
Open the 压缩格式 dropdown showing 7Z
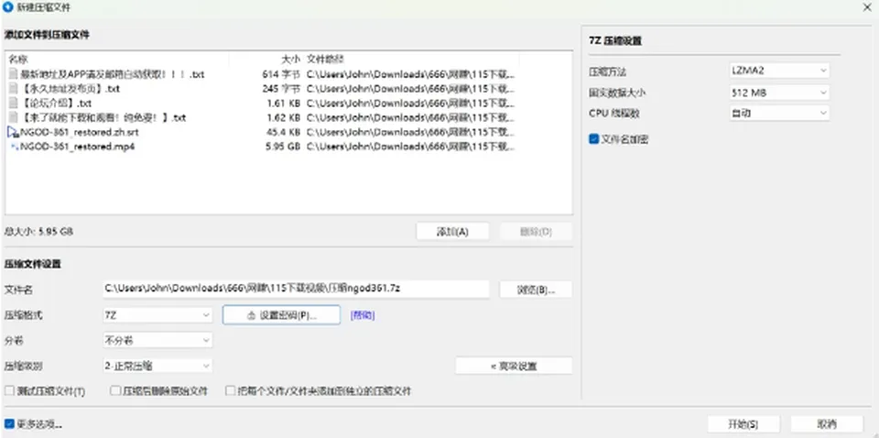click(157, 315)
